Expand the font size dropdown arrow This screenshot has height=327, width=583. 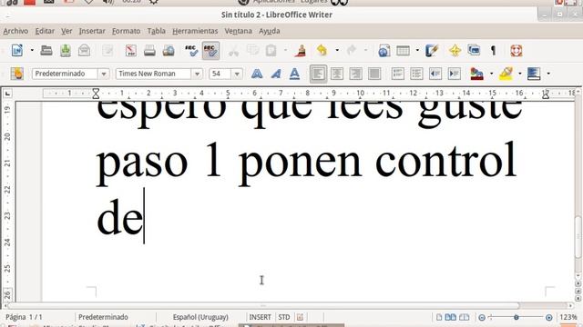point(237,74)
